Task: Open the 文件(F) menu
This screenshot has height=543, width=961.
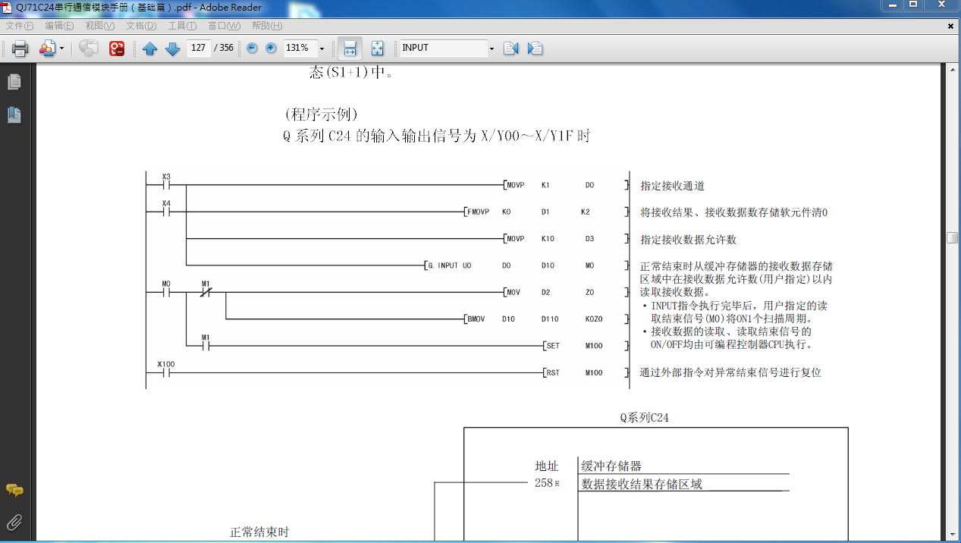Action: tap(19, 26)
